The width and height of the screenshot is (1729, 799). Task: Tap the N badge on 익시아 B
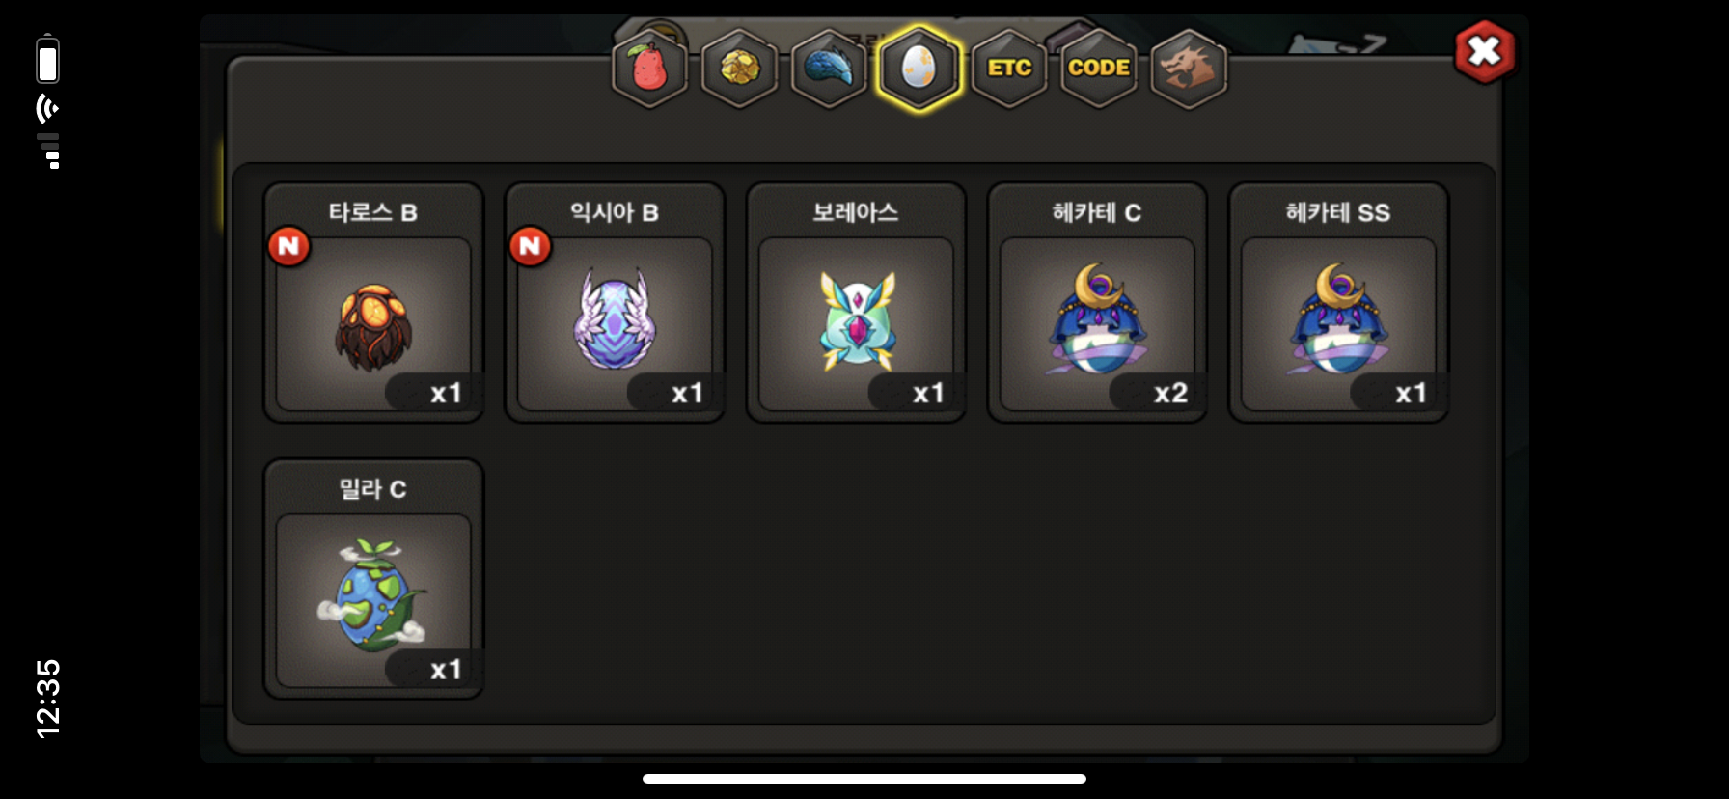pyautogui.click(x=530, y=246)
